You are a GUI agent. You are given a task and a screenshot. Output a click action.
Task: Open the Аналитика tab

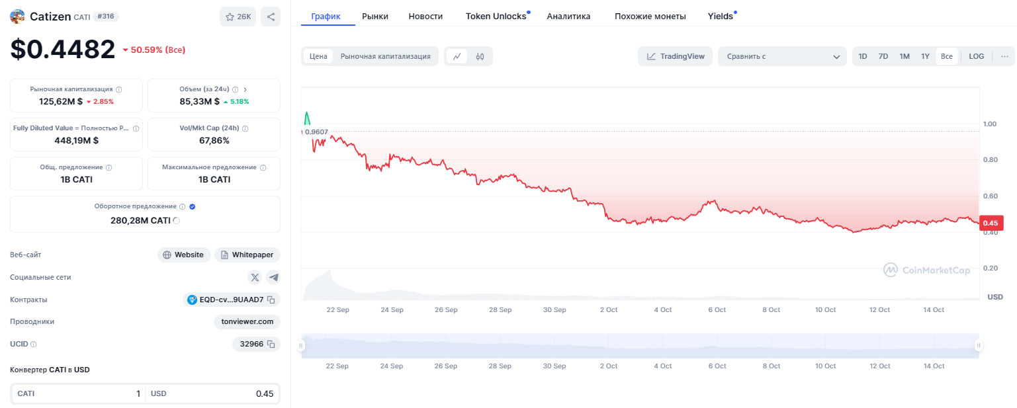coord(568,16)
